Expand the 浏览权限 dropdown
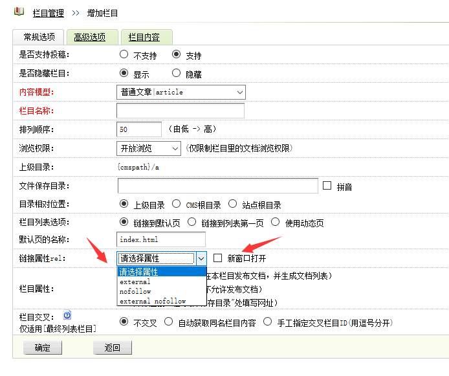This screenshot has height=376, width=449. click(148, 148)
